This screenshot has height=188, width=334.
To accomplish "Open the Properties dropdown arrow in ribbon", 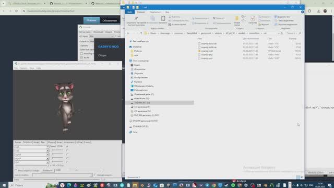I will [x=253, y=25].
